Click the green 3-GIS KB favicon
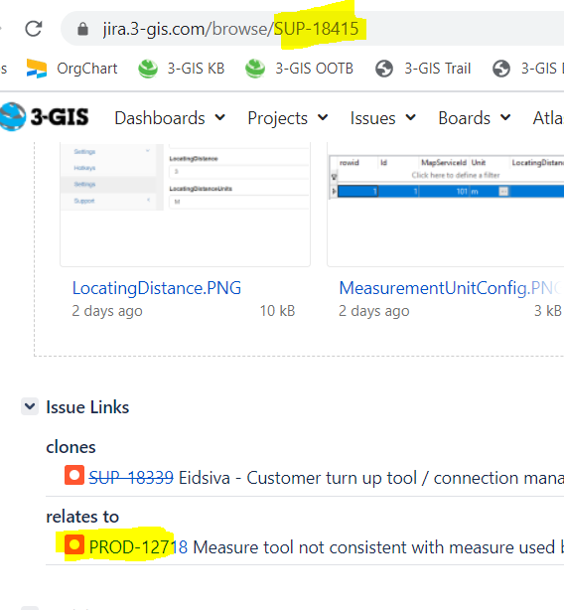 [x=148, y=69]
